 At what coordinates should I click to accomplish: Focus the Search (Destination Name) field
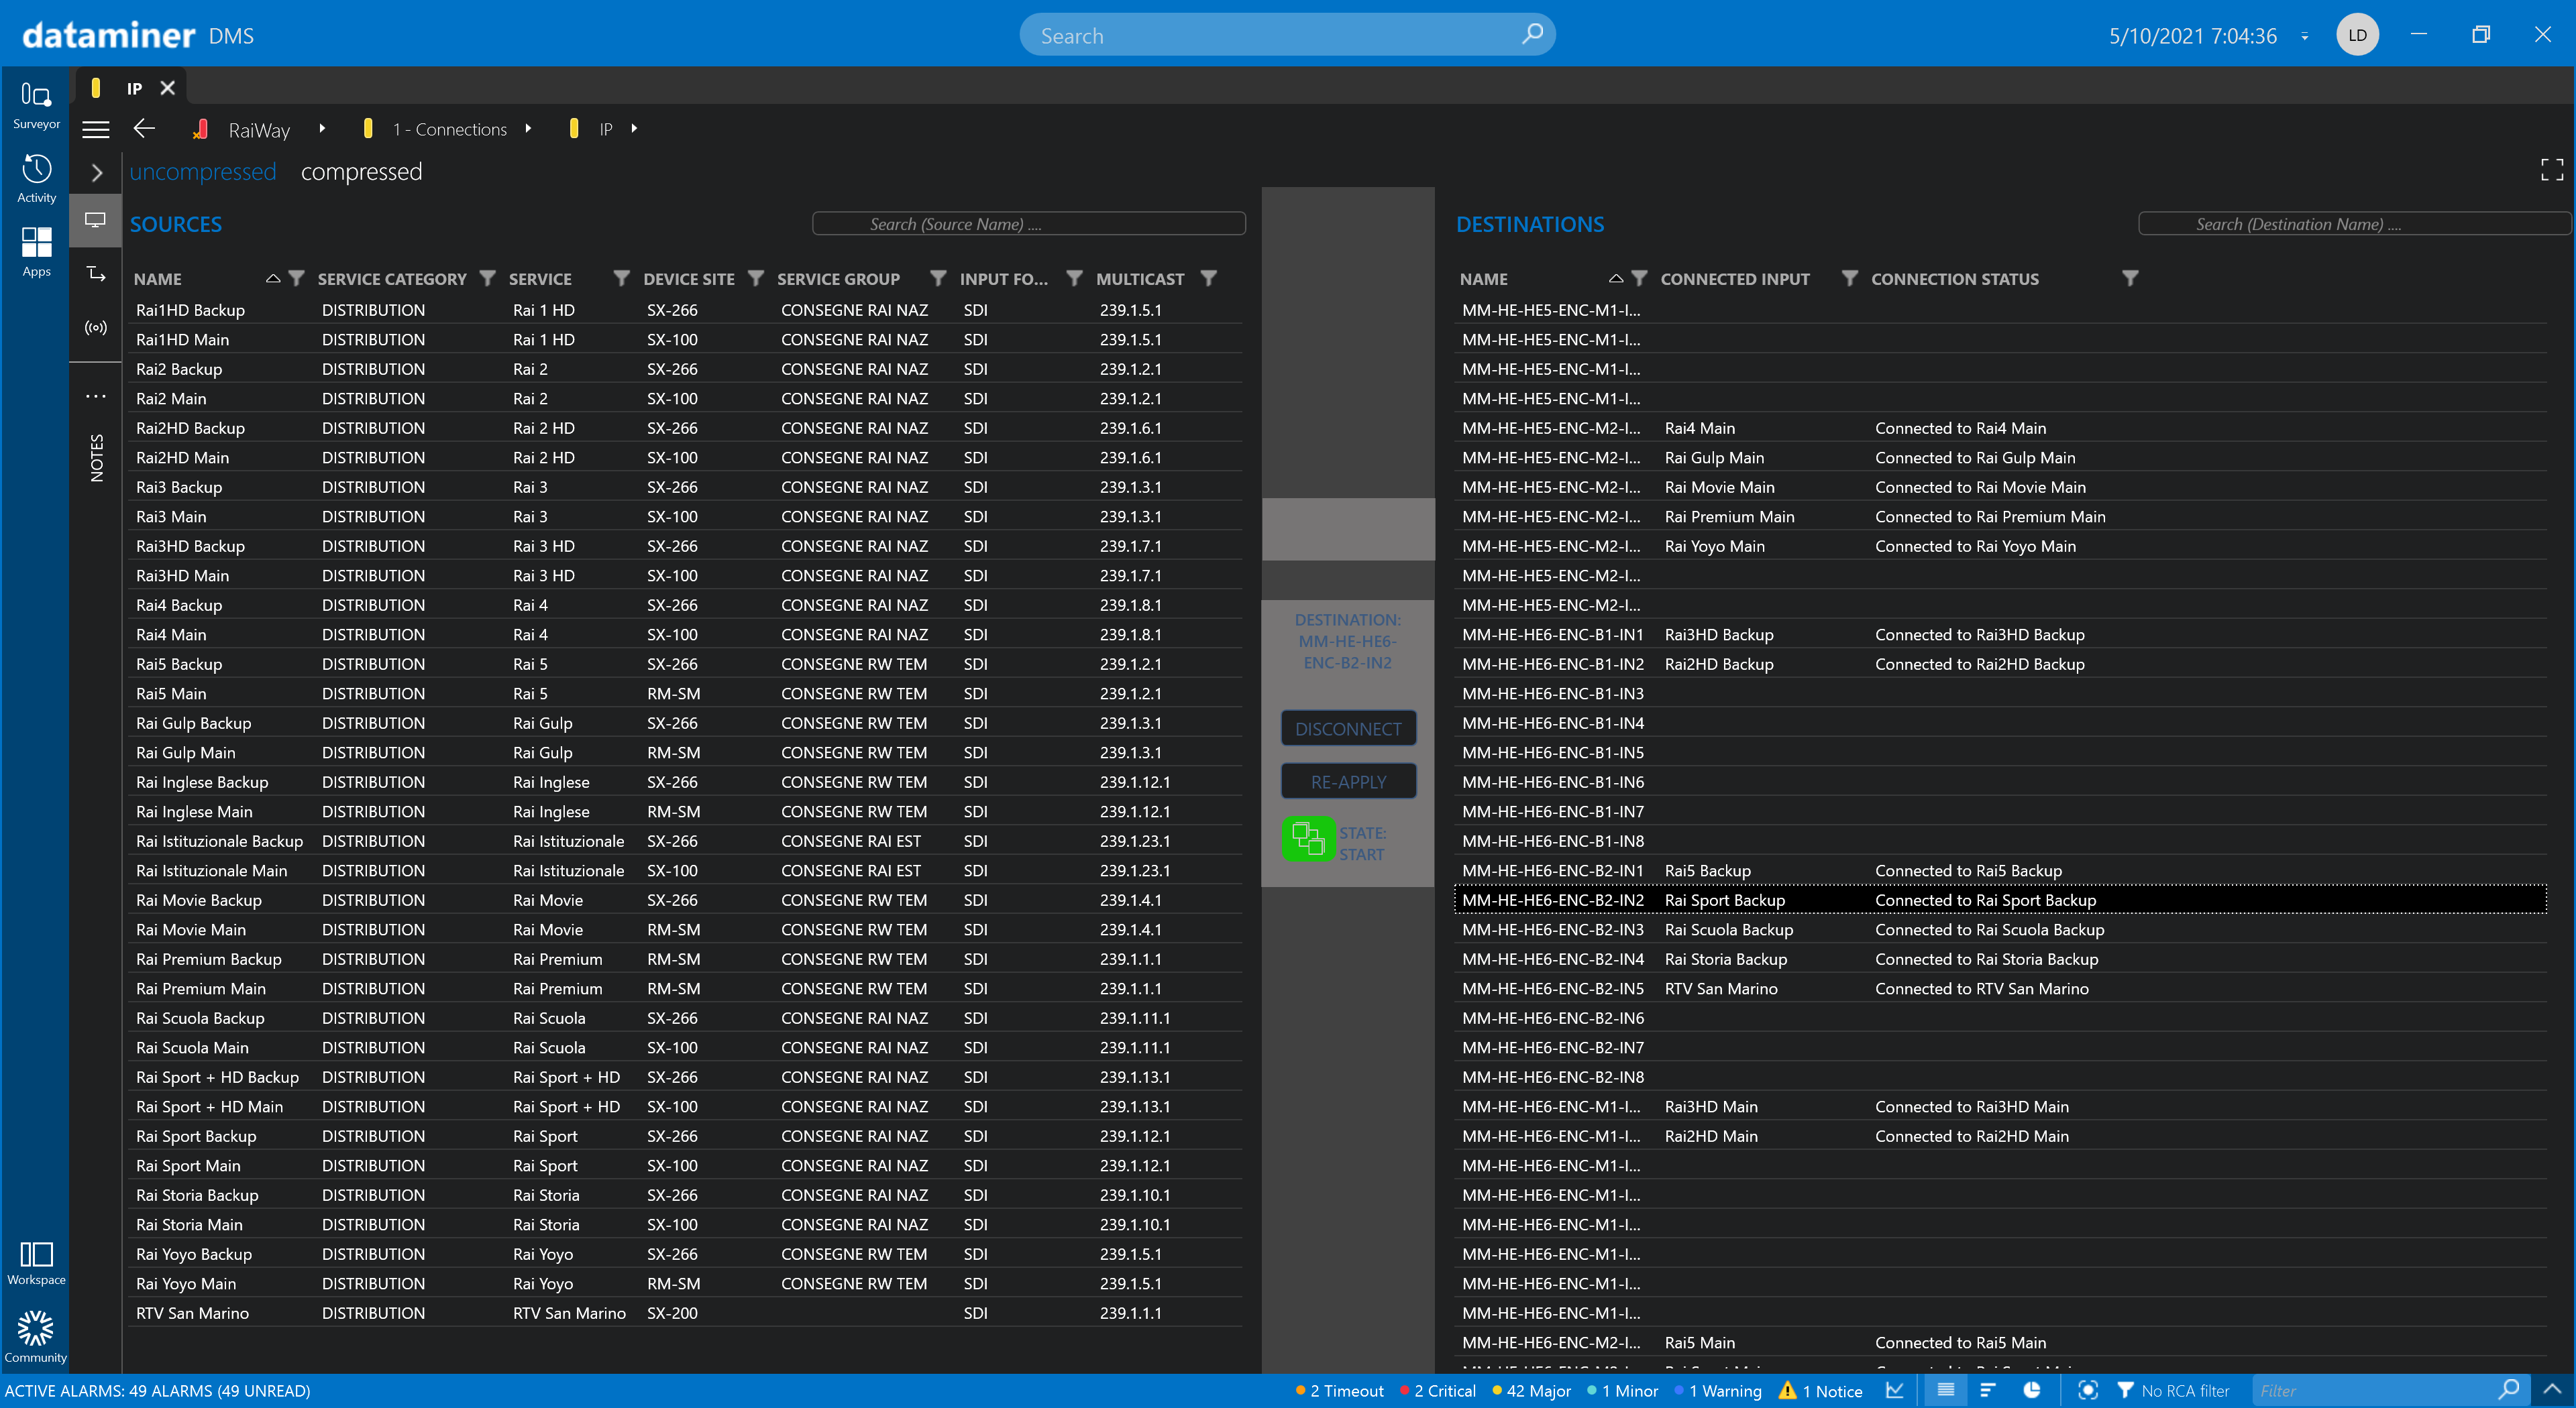[x=2354, y=224]
